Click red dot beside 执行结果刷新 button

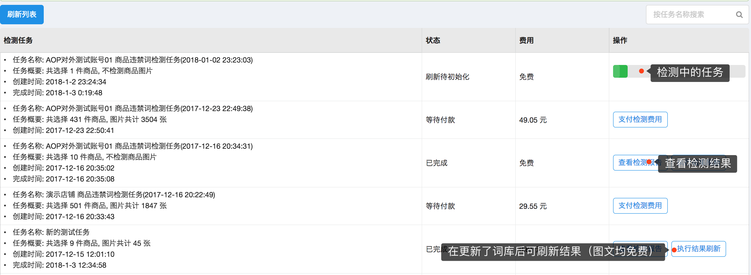(674, 250)
